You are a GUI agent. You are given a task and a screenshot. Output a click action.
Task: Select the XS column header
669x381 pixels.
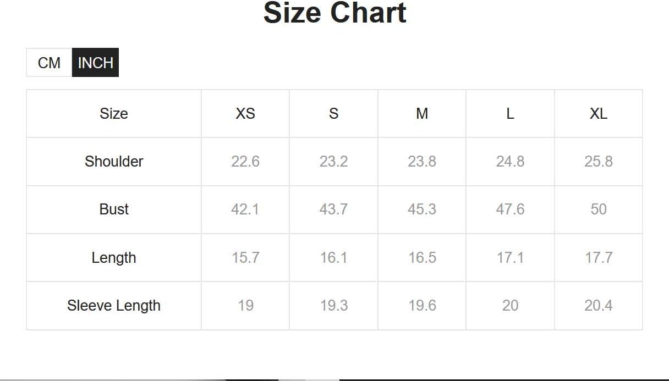point(245,114)
